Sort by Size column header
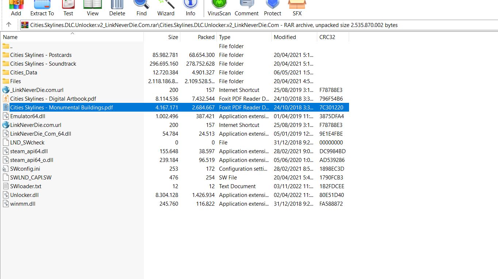The image size is (498, 279). (173, 37)
